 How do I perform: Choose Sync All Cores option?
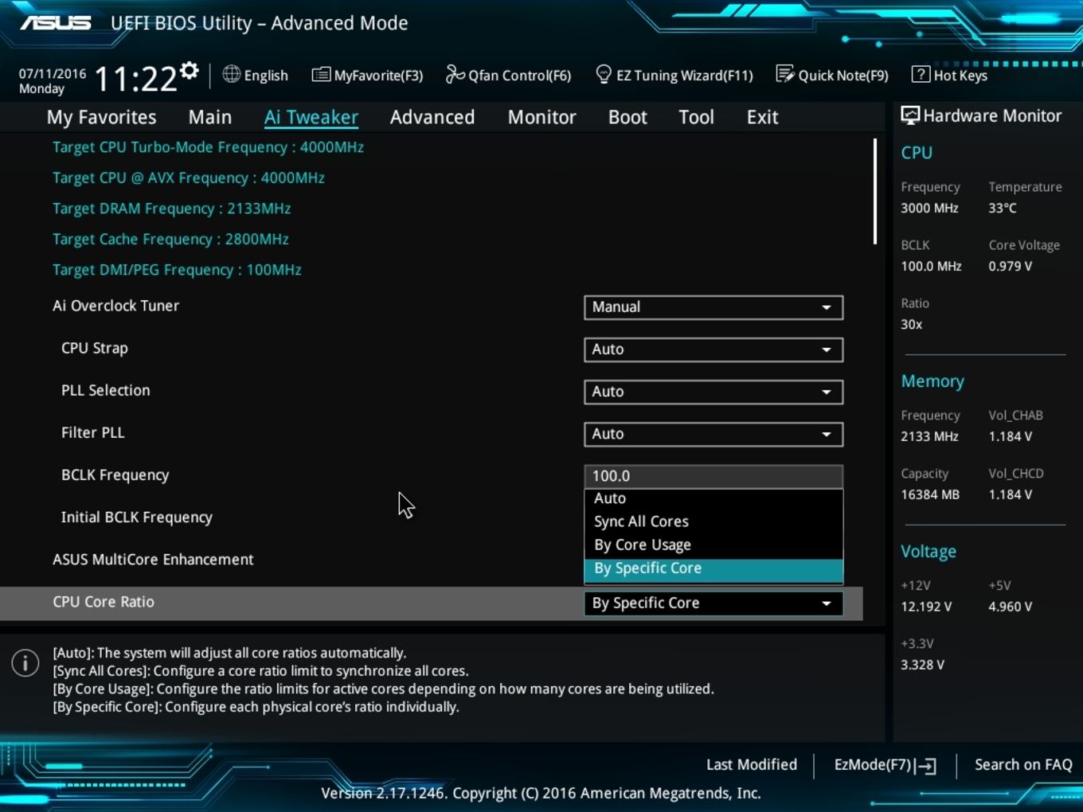pos(714,521)
